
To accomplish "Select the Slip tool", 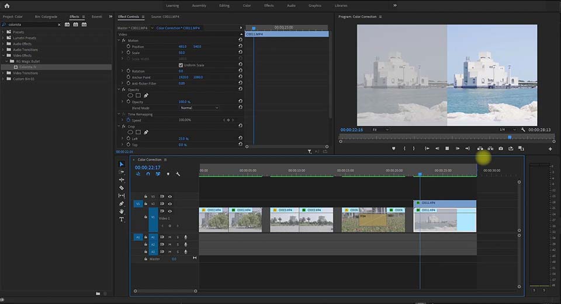I will click(x=122, y=195).
